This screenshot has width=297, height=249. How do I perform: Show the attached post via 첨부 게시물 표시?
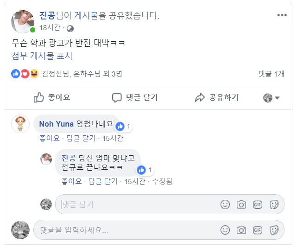42,57
